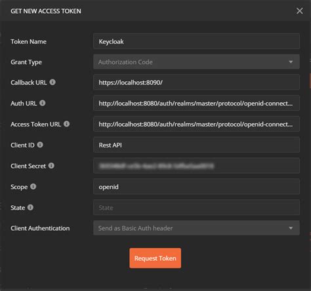The height and width of the screenshot is (291, 311).
Task: Click the empty State input field
Action: tap(196, 207)
